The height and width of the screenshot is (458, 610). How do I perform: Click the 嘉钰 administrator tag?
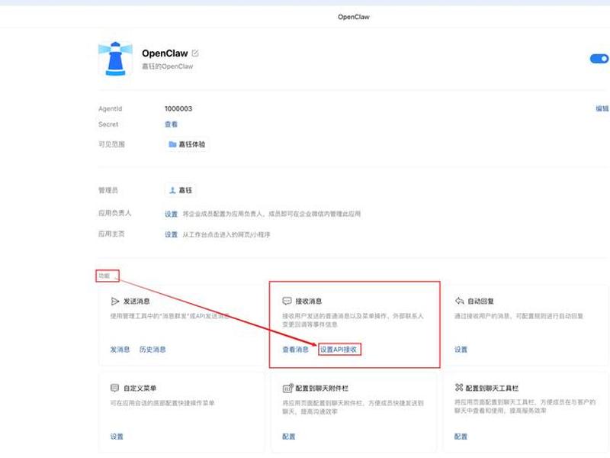tap(181, 190)
